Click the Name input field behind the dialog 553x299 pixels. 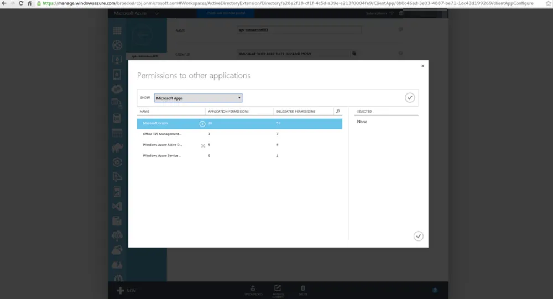click(x=299, y=30)
